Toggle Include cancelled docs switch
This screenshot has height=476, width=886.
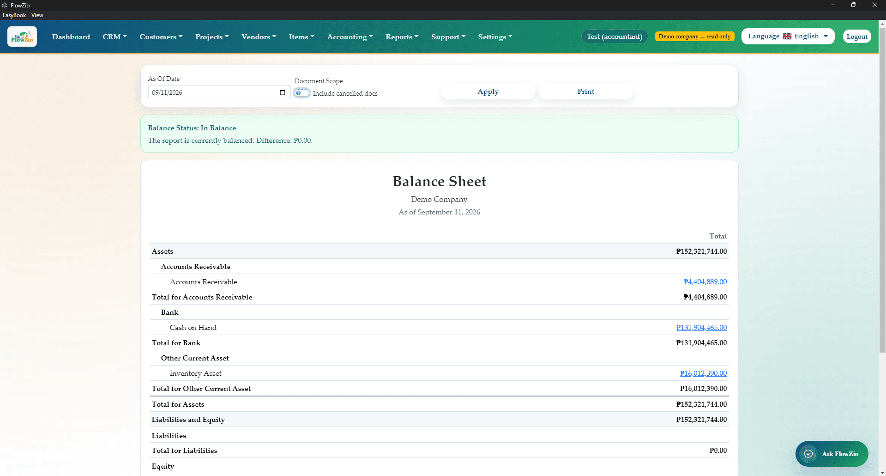302,93
